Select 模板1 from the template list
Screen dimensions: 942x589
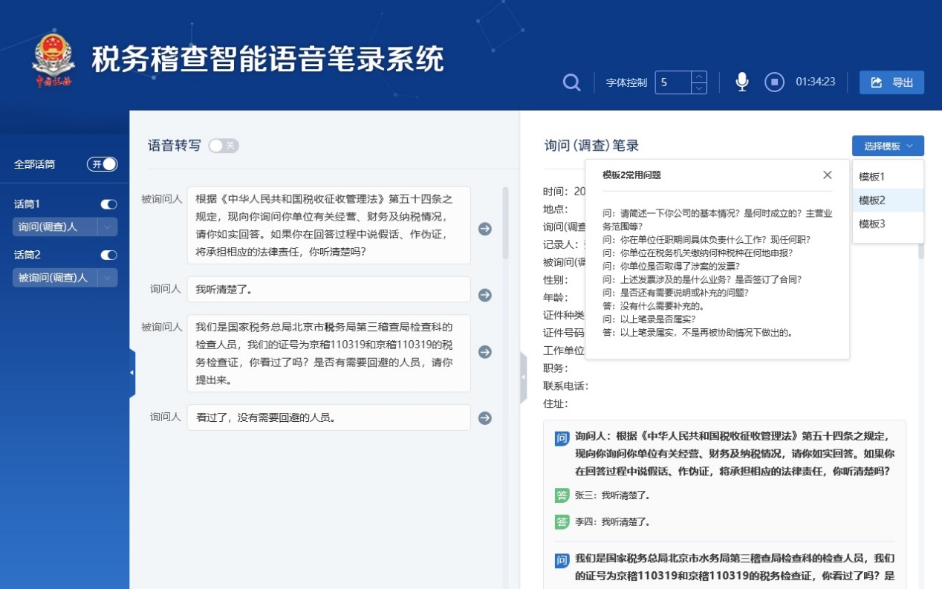888,177
